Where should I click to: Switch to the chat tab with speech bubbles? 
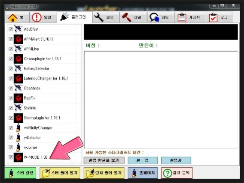161,18
